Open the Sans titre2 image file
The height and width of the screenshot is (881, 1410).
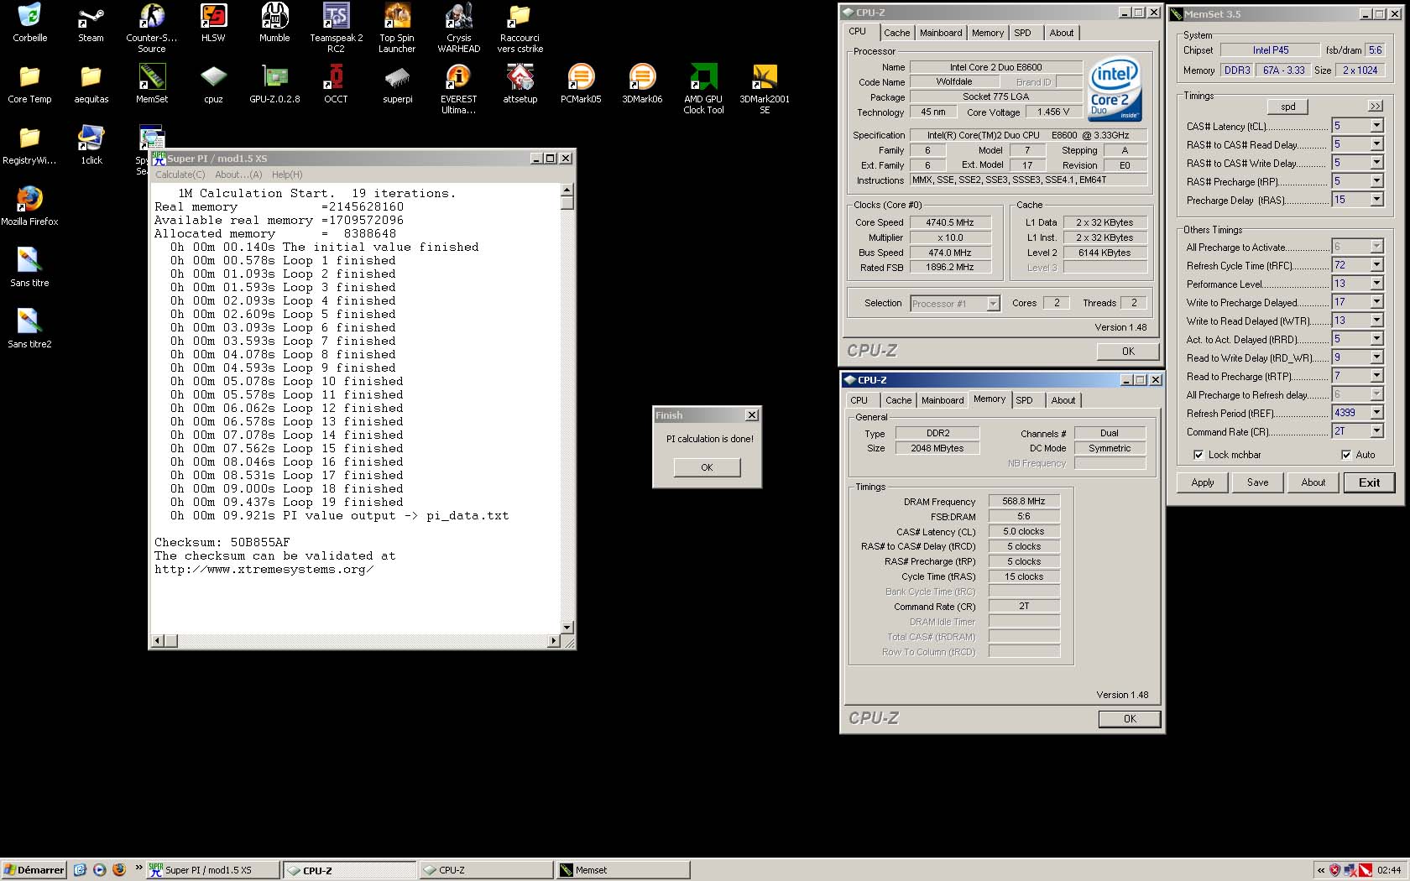click(29, 329)
